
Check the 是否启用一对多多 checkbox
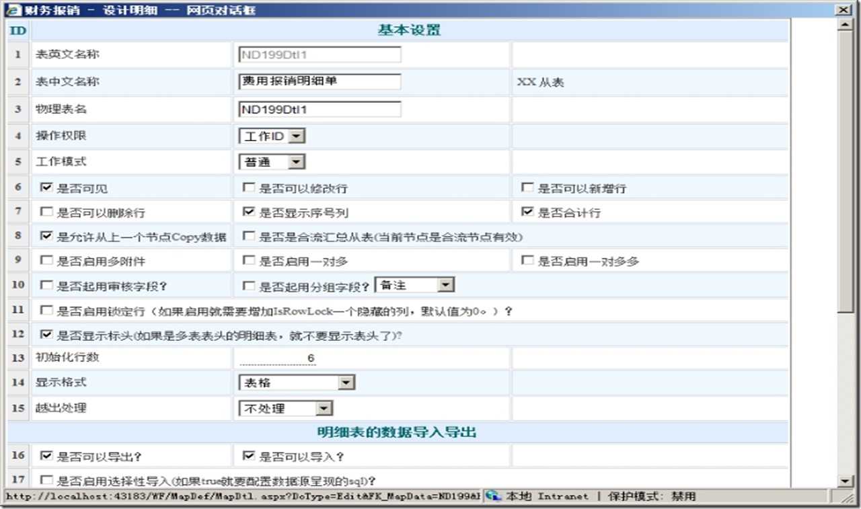click(x=527, y=260)
